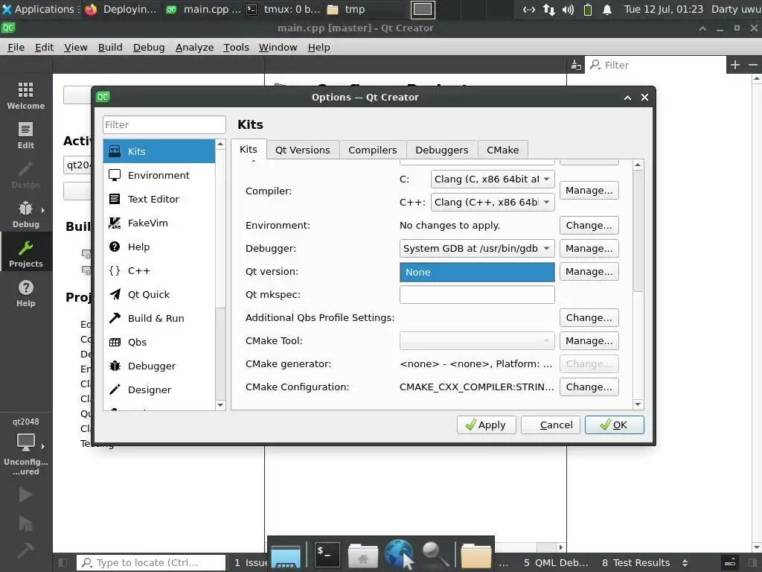Confirm Options dialog with OK
Screen dimensions: 762x572
(614, 425)
